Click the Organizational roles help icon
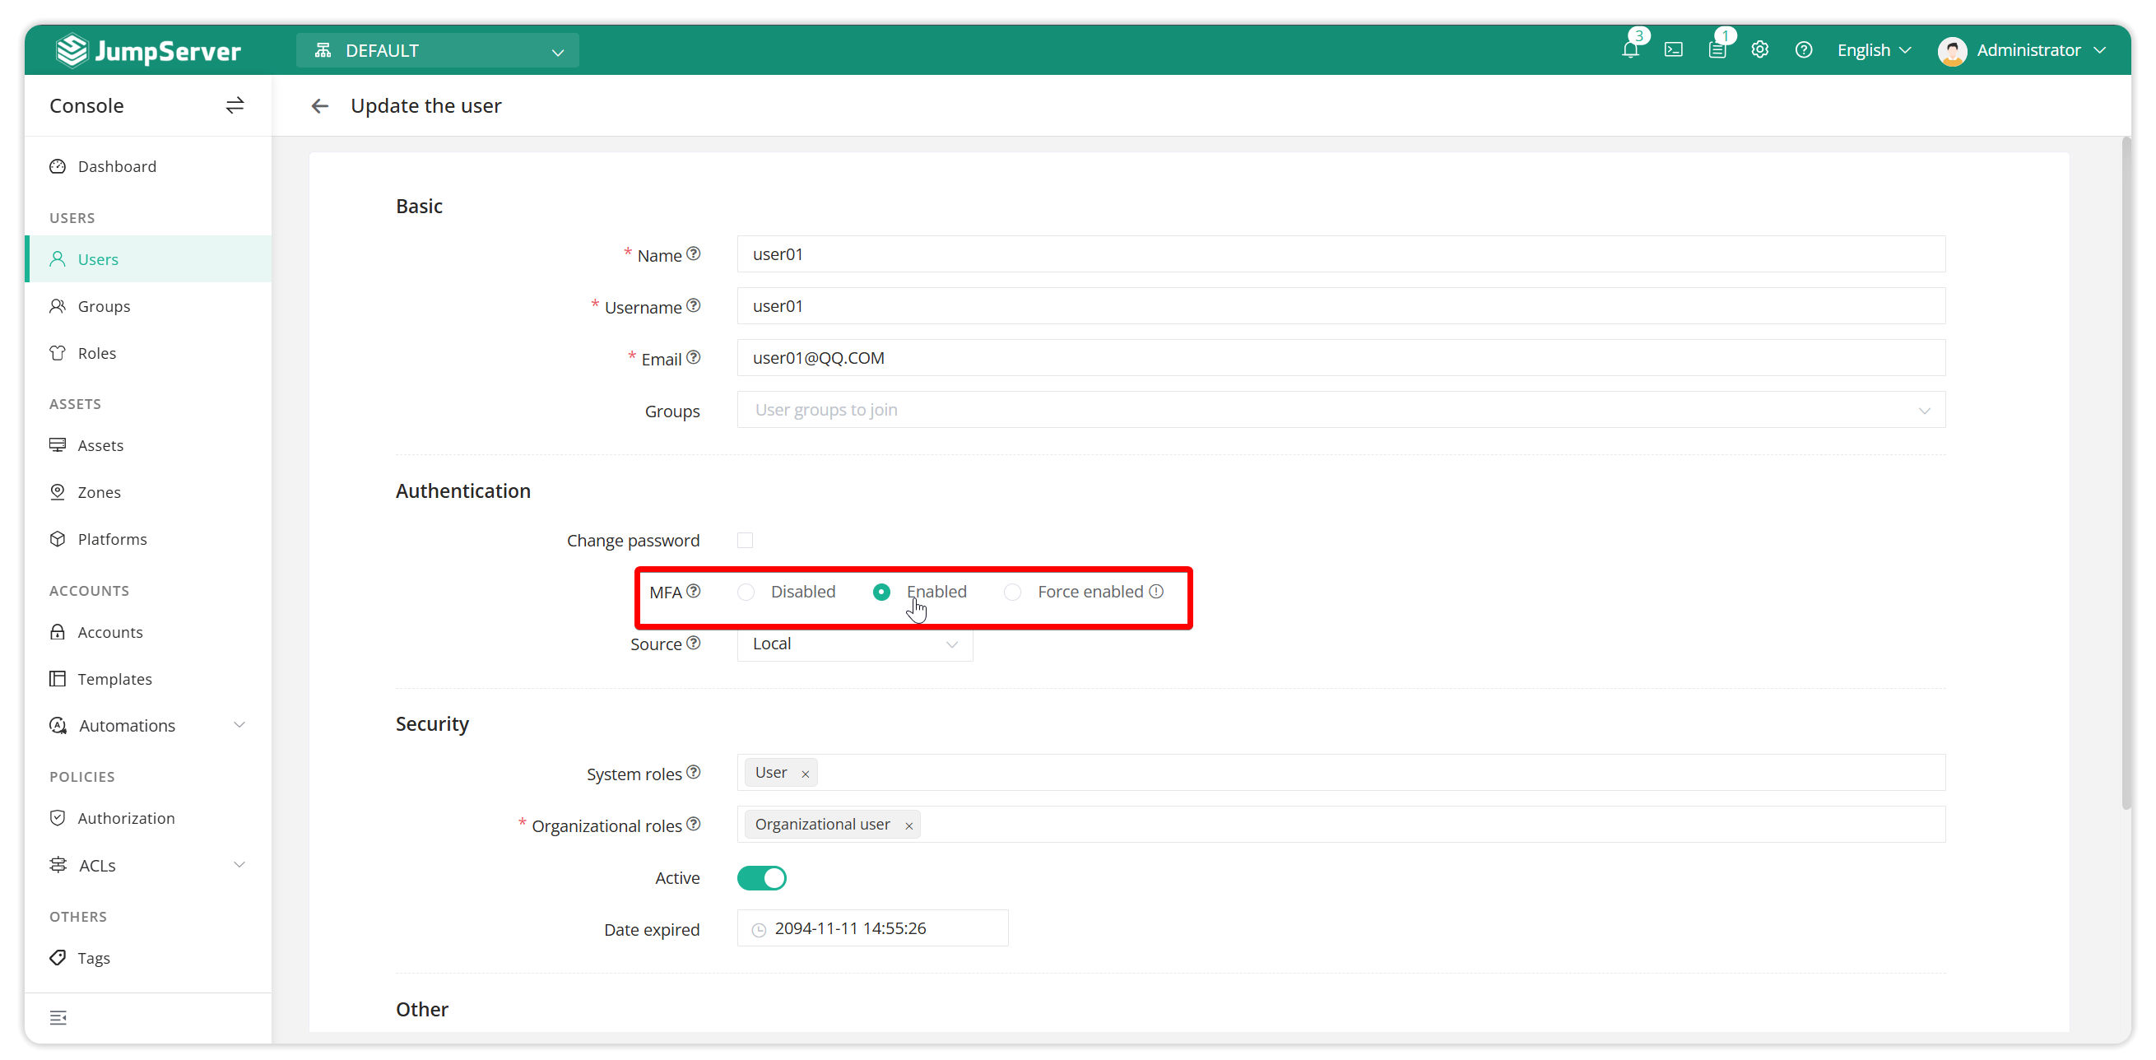 (693, 824)
